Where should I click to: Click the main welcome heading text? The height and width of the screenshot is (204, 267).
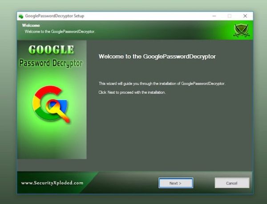[x=157, y=57]
